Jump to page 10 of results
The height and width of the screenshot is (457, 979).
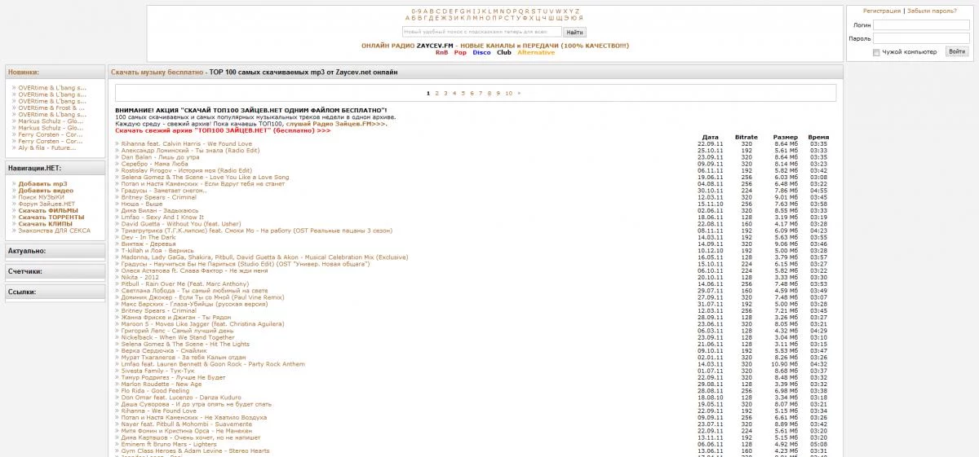(x=509, y=94)
